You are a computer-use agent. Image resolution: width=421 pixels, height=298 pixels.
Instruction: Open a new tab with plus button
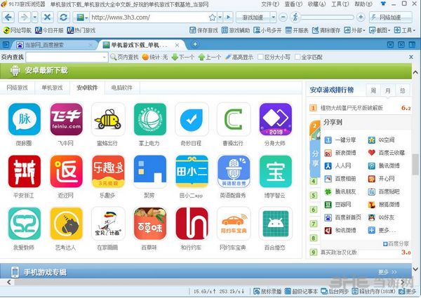(195, 44)
